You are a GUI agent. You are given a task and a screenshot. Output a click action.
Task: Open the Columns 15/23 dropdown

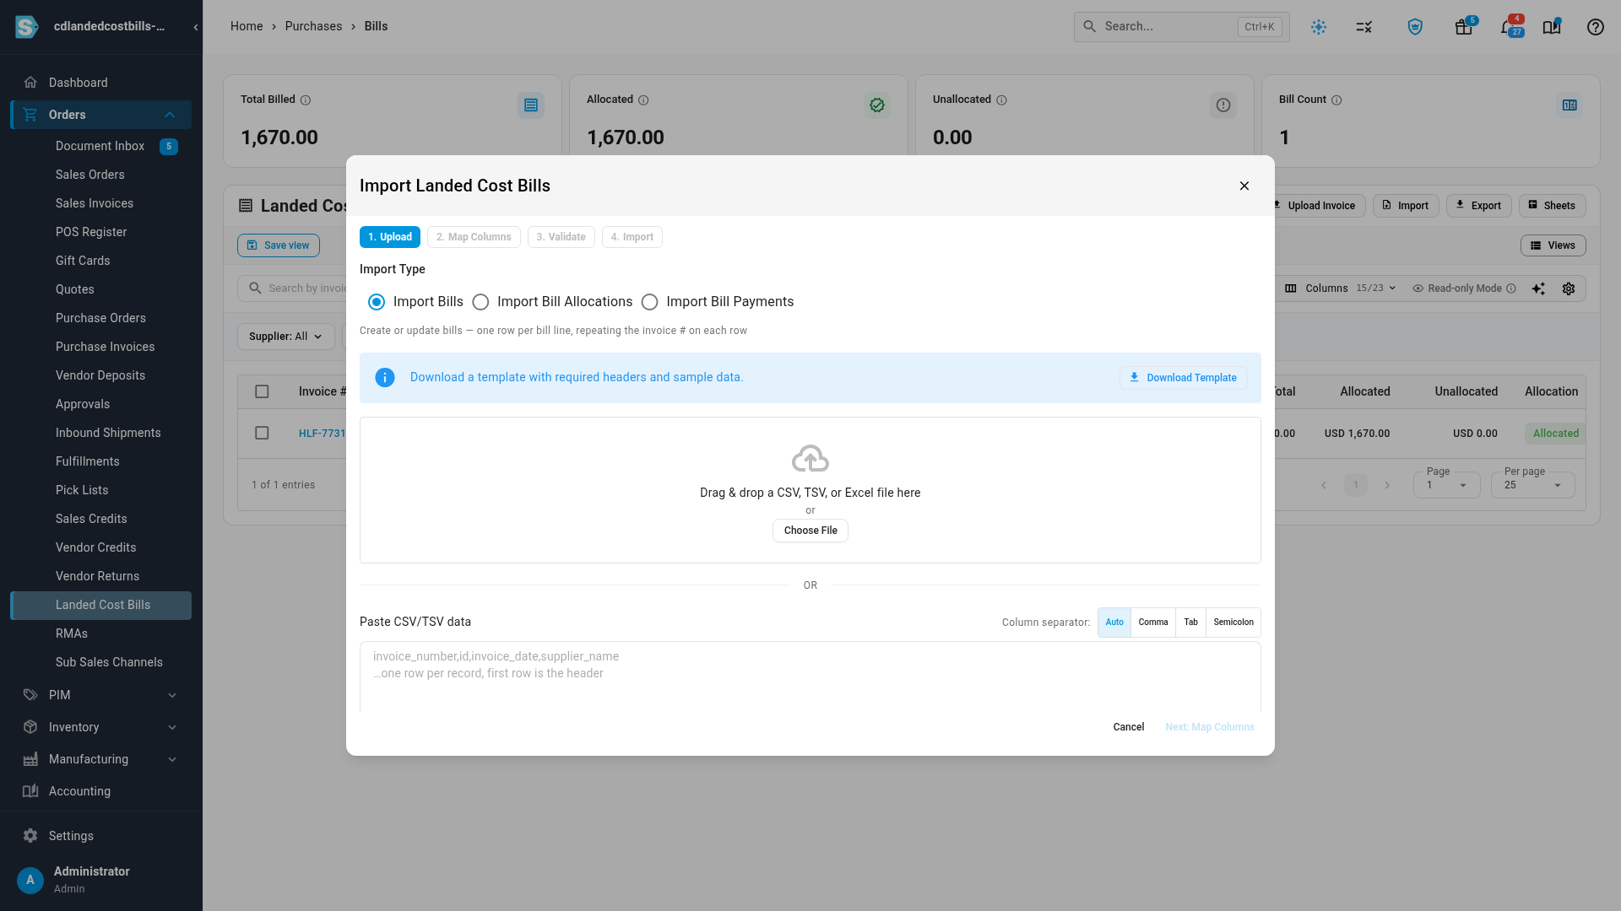tap(1340, 288)
